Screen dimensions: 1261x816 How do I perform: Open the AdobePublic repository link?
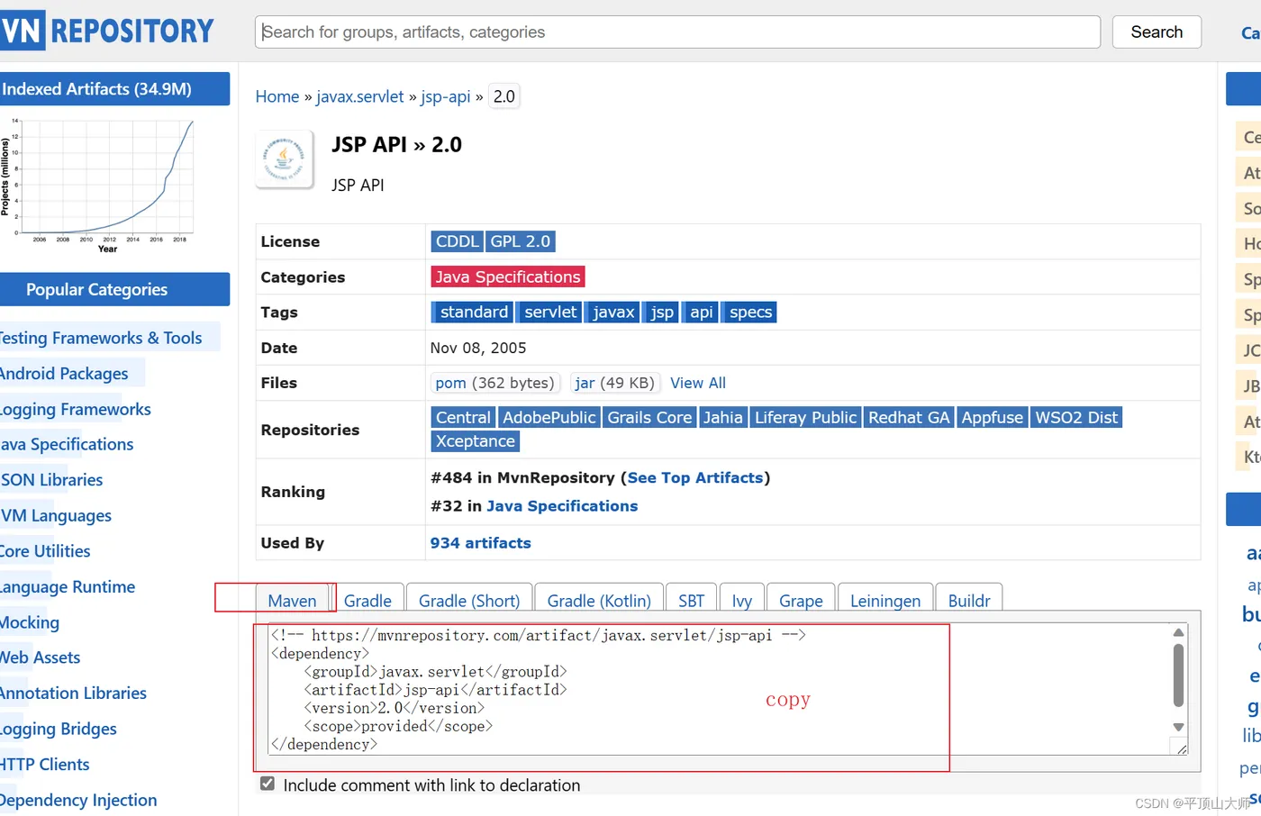tap(549, 417)
